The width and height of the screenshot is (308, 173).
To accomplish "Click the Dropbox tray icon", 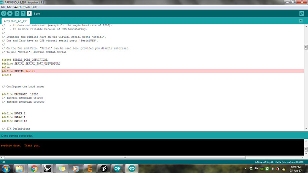I will click(x=251, y=169).
